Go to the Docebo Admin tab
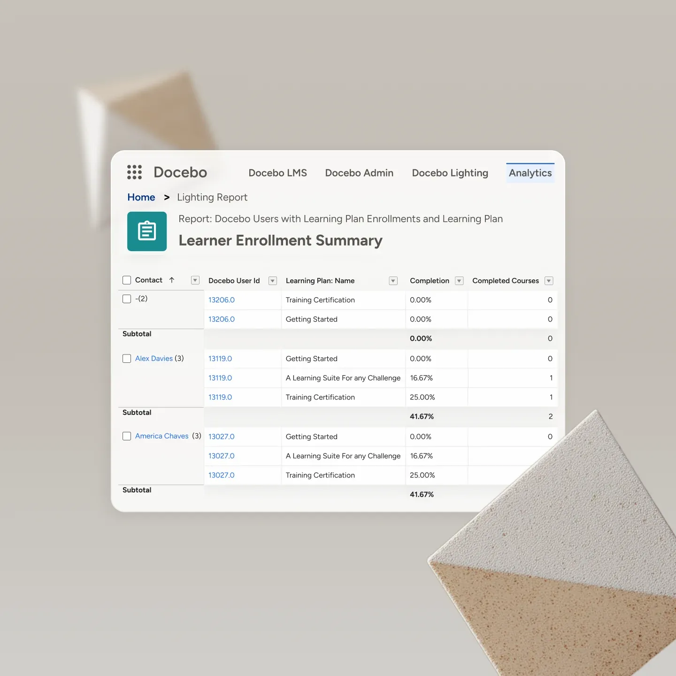676x676 pixels. click(x=359, y=173)
